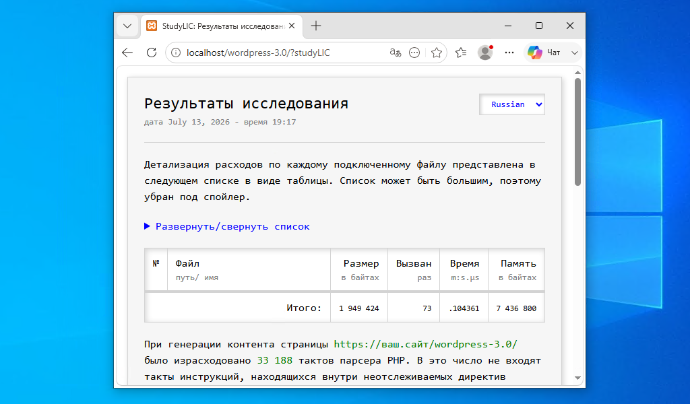View site information icon in address bar
The width and height of the screenshot is (690, 404).
176,53
